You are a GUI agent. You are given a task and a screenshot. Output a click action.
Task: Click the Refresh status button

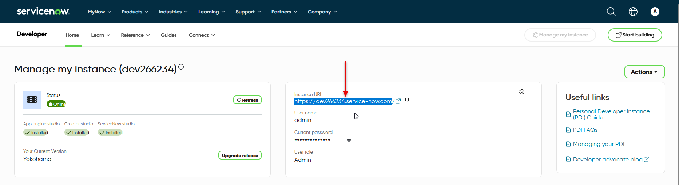247,100
